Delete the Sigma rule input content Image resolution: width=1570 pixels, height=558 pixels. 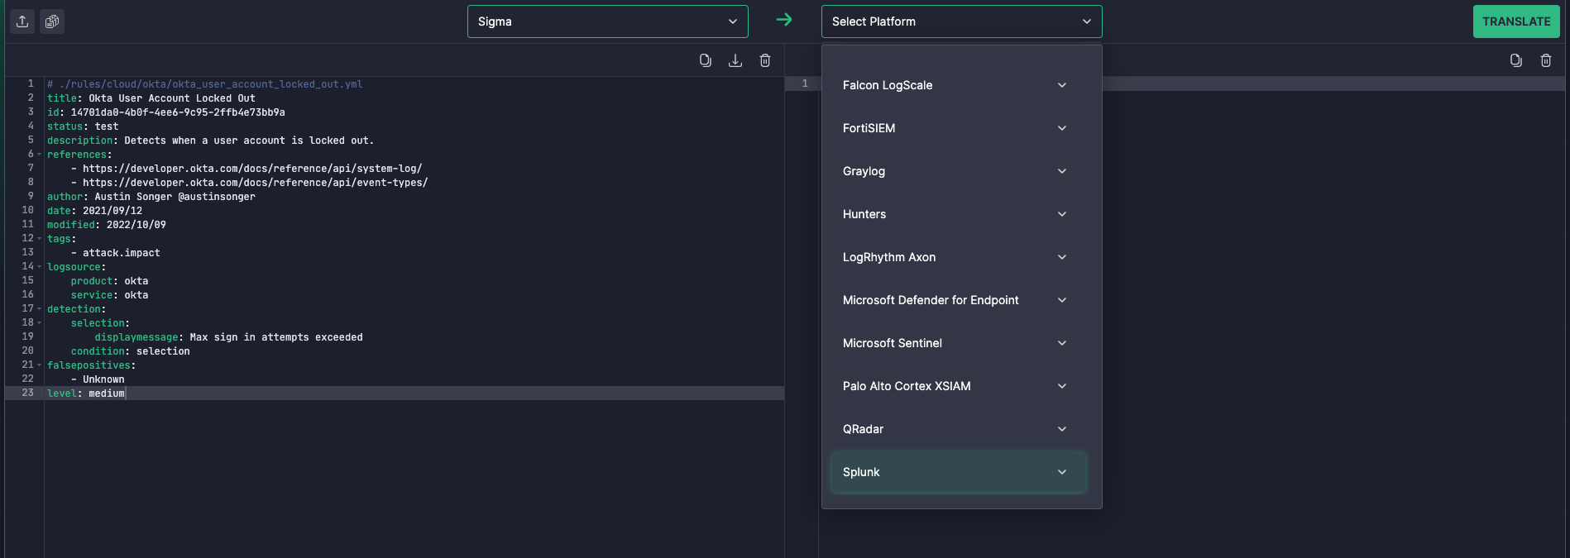coord(765,60)
